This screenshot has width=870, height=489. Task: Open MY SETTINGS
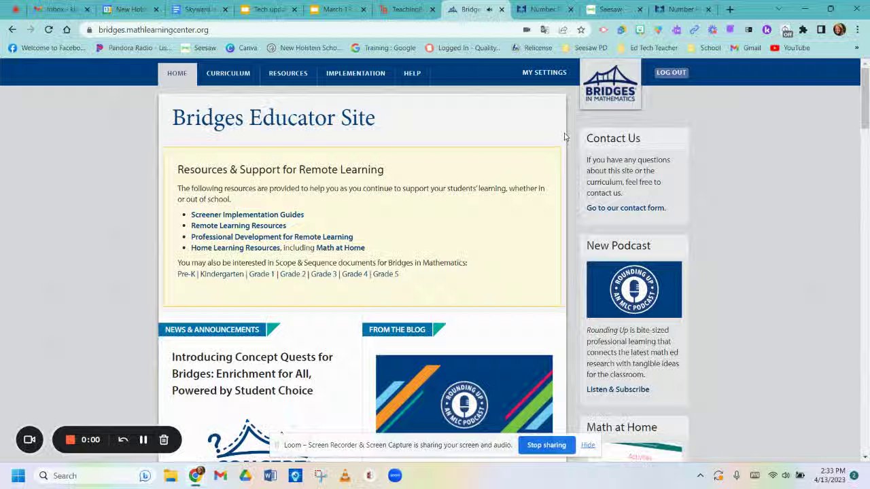[x=544, y=72]
